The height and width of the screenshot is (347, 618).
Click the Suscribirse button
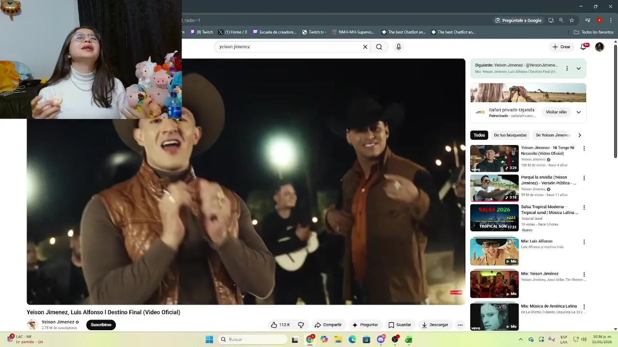coord(101,325)
